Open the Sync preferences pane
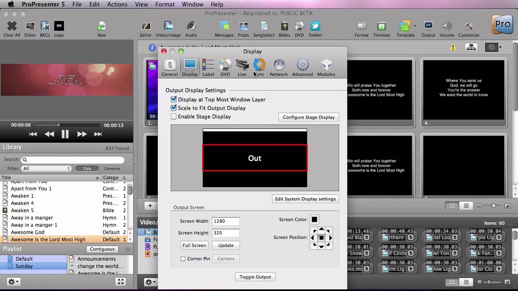Viewport: 518px width, 291px height. point(259,67)
